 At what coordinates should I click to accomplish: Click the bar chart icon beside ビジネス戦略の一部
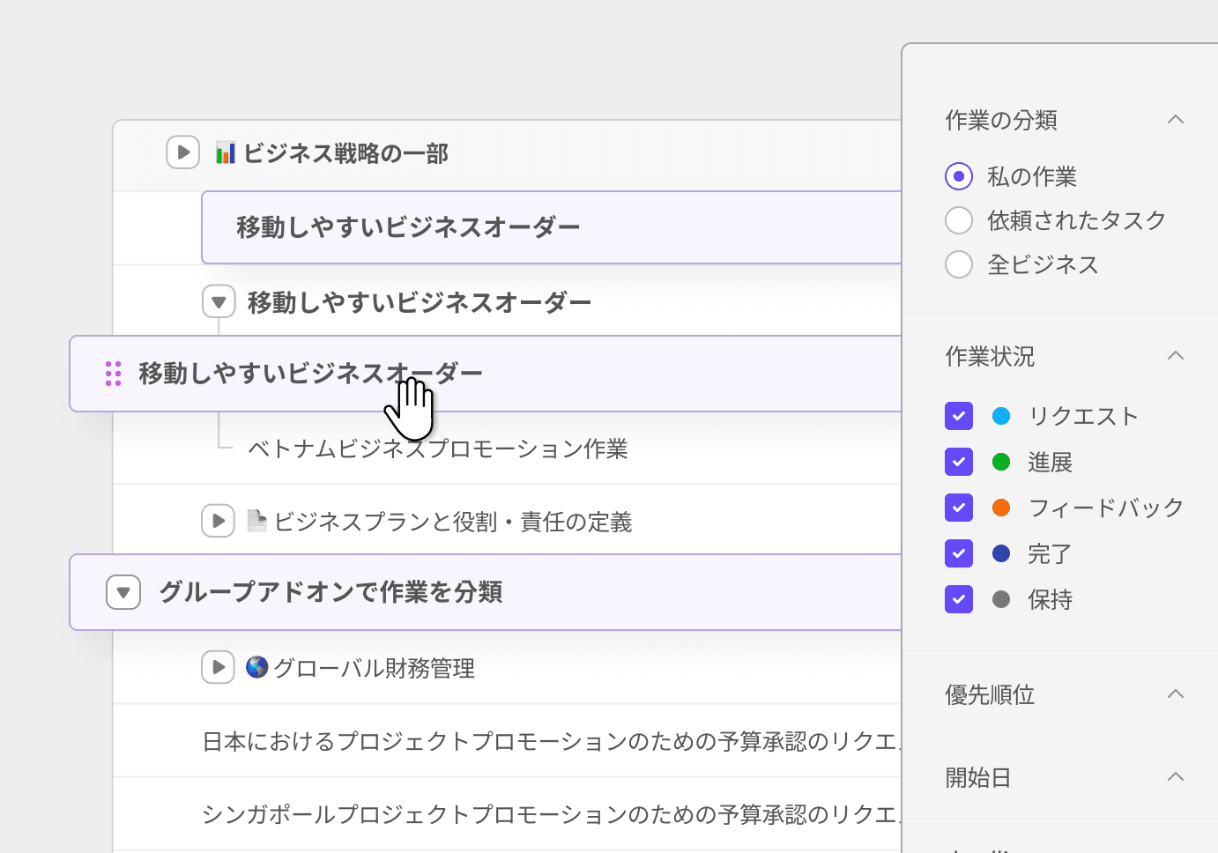click(226, 152)
